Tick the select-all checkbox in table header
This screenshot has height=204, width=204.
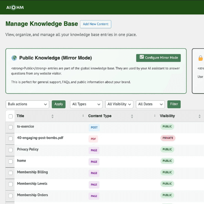click(11, 116)
